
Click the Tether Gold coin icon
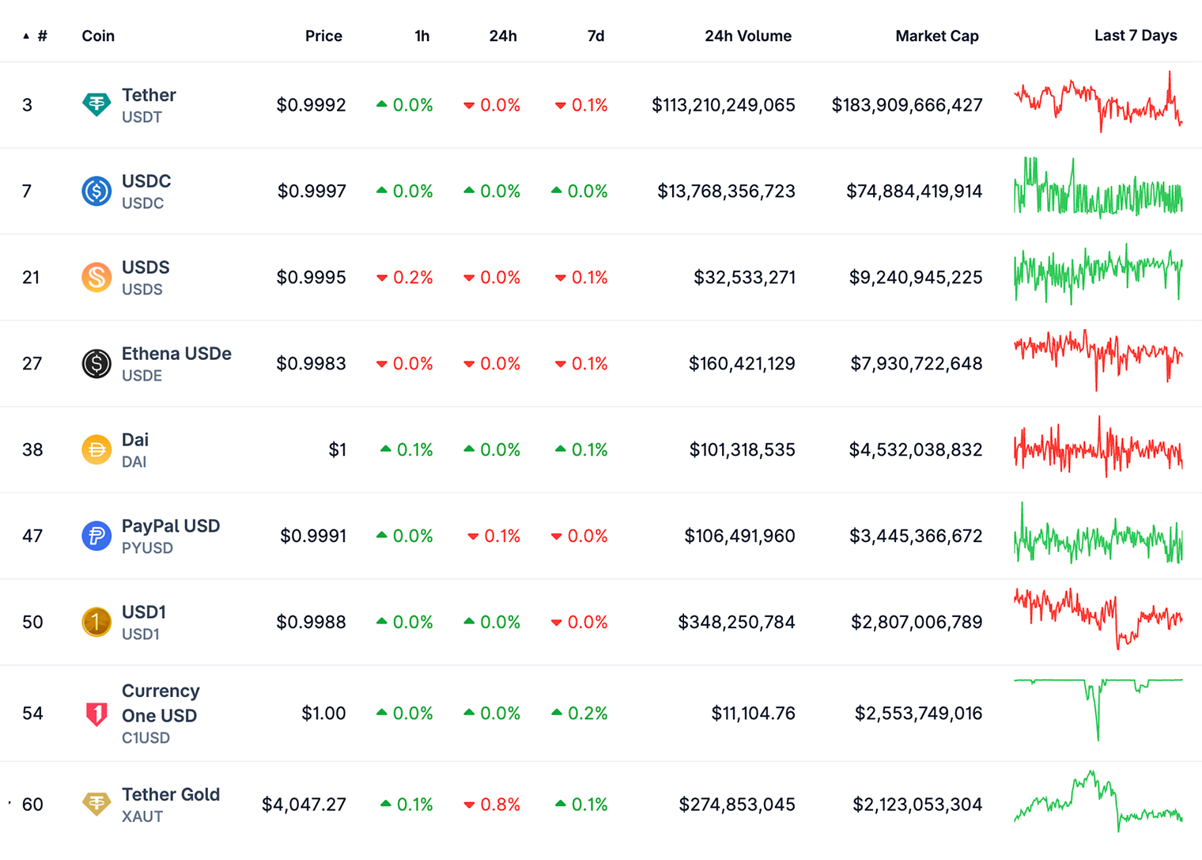click(96, 804)
